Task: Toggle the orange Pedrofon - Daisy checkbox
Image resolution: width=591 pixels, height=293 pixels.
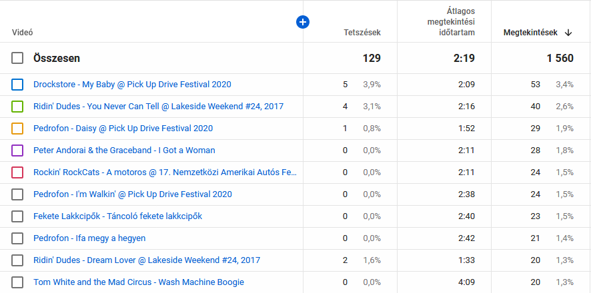Action: pyautogui.click(x=17, y=129)
